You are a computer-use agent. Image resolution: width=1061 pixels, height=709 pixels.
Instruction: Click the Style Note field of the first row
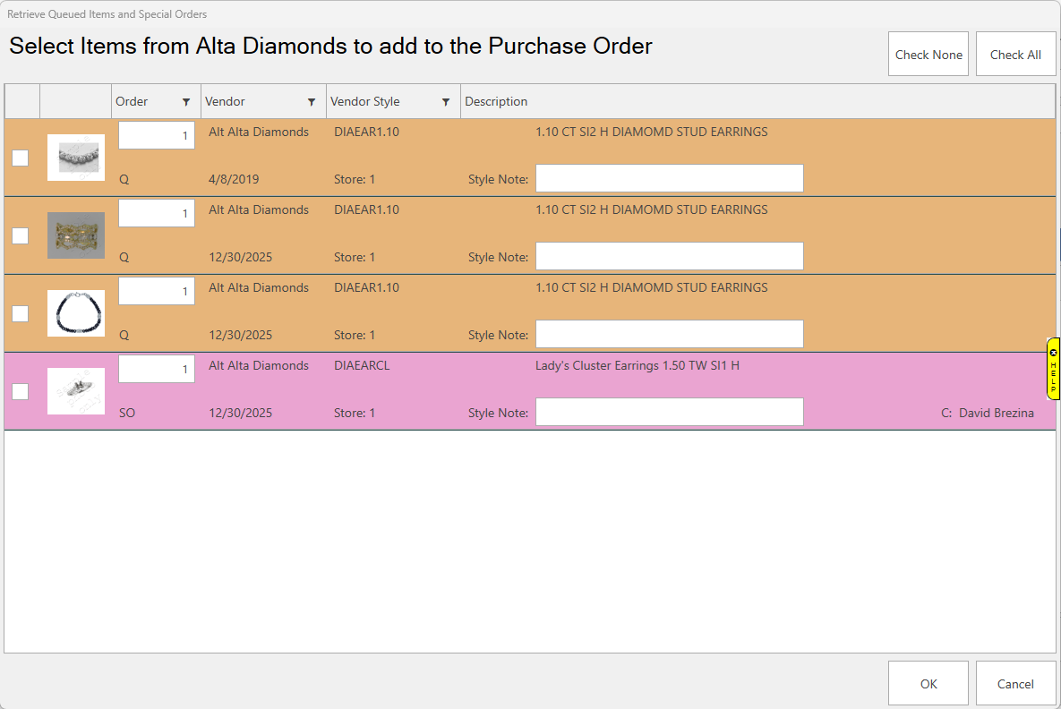point(669,178)
